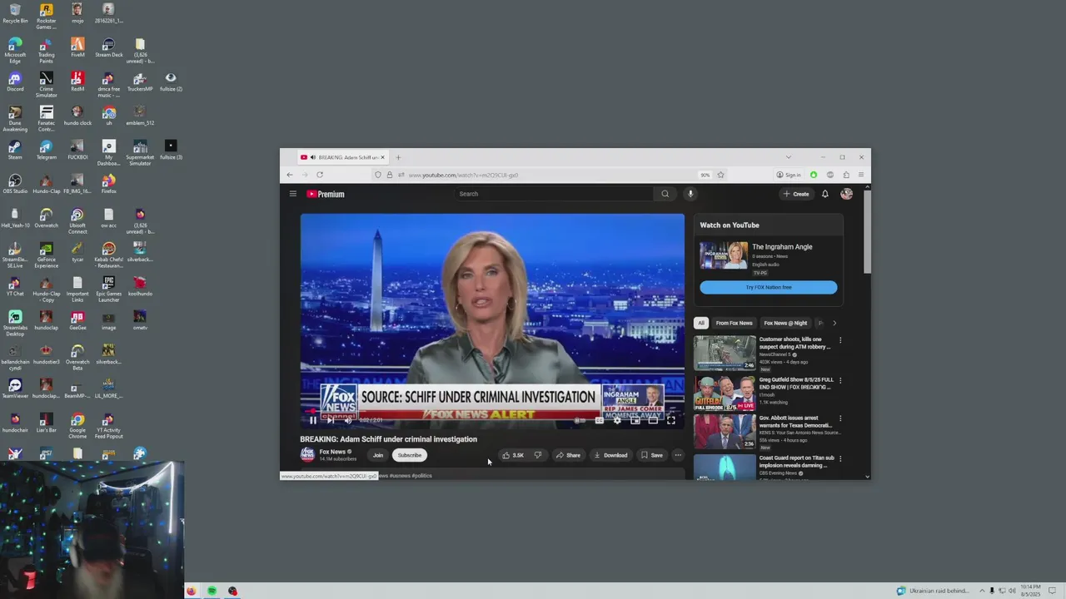Viewport: 1066px width, 599px height.
Task: Close the BREAKING: Adam Schiff tab
Action: click(x=382, y=157)
